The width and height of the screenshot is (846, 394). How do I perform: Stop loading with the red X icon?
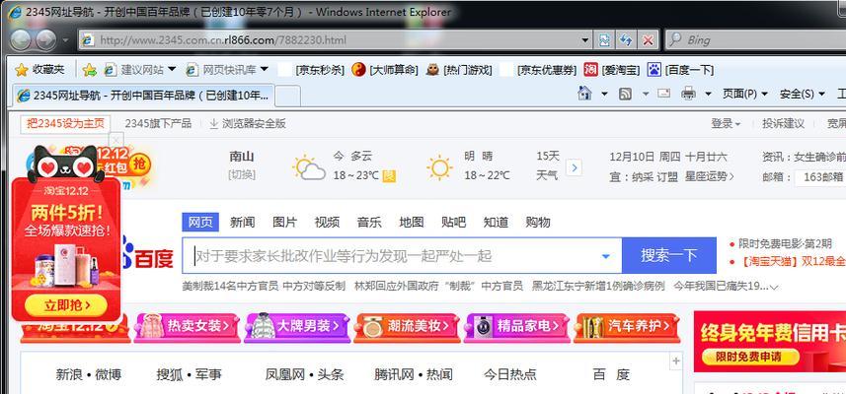[x=648, y=39]
